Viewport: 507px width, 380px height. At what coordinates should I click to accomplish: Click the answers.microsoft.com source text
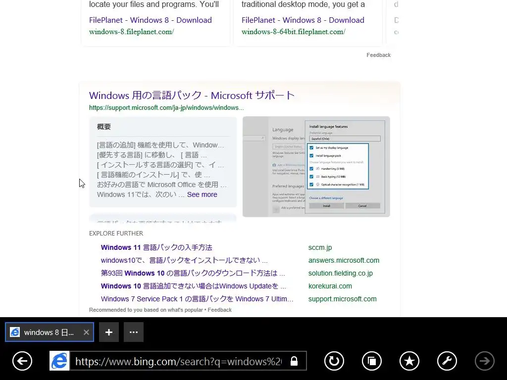click(344, 260)
